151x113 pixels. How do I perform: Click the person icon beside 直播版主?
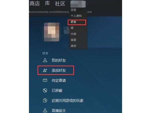tap(45, 110)
